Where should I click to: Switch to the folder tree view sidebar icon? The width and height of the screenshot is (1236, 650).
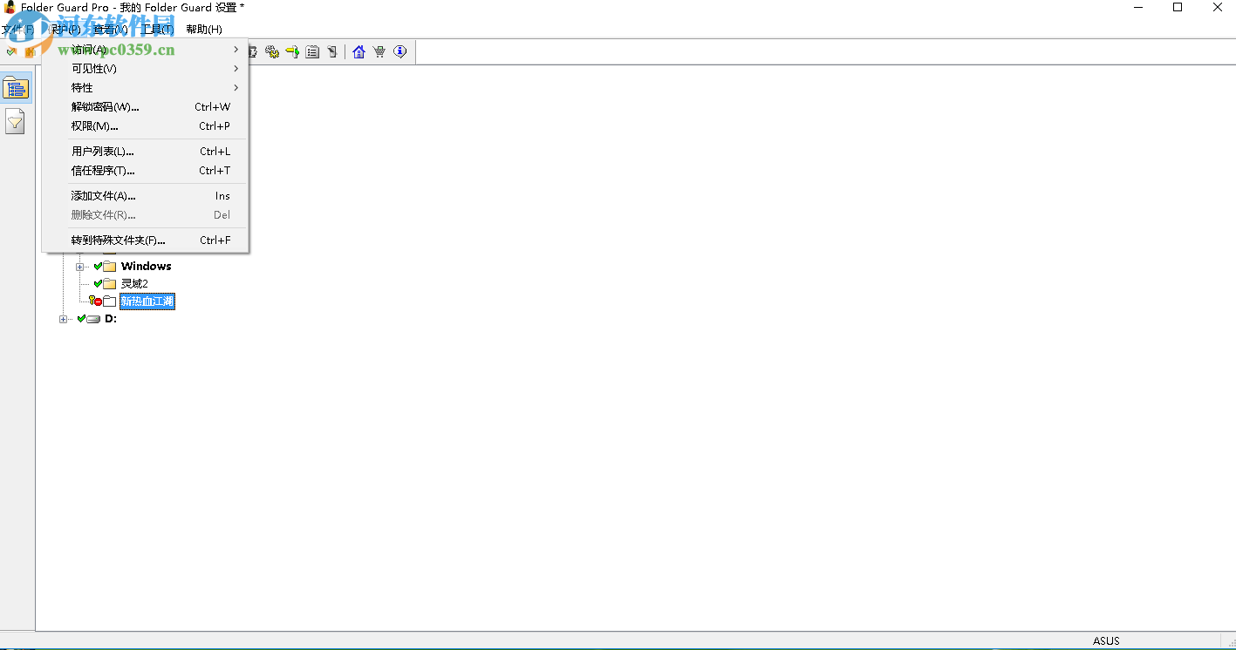[x=16, y=88]
